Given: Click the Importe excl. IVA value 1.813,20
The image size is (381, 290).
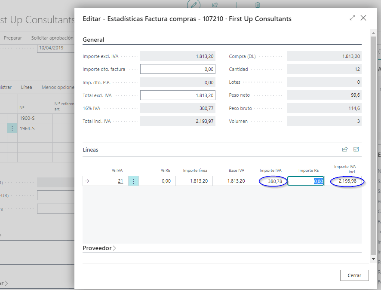Looking at the screenshot, I should click(178, 56).
